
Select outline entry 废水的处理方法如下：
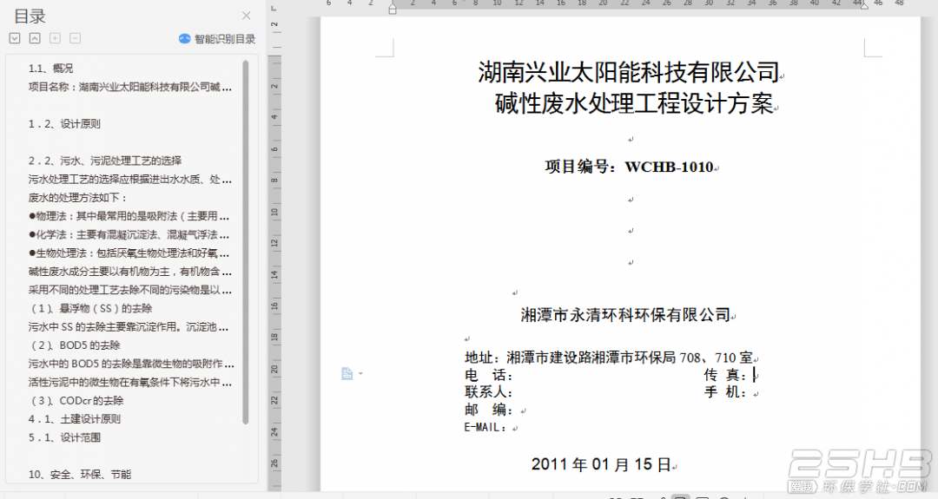coord(78,198)
